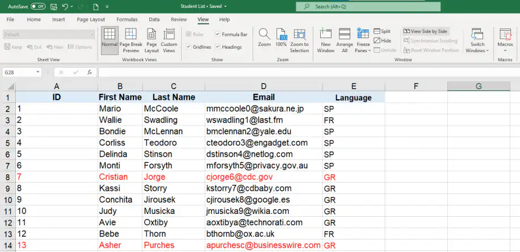Open Custom Views

coord(169,40)
